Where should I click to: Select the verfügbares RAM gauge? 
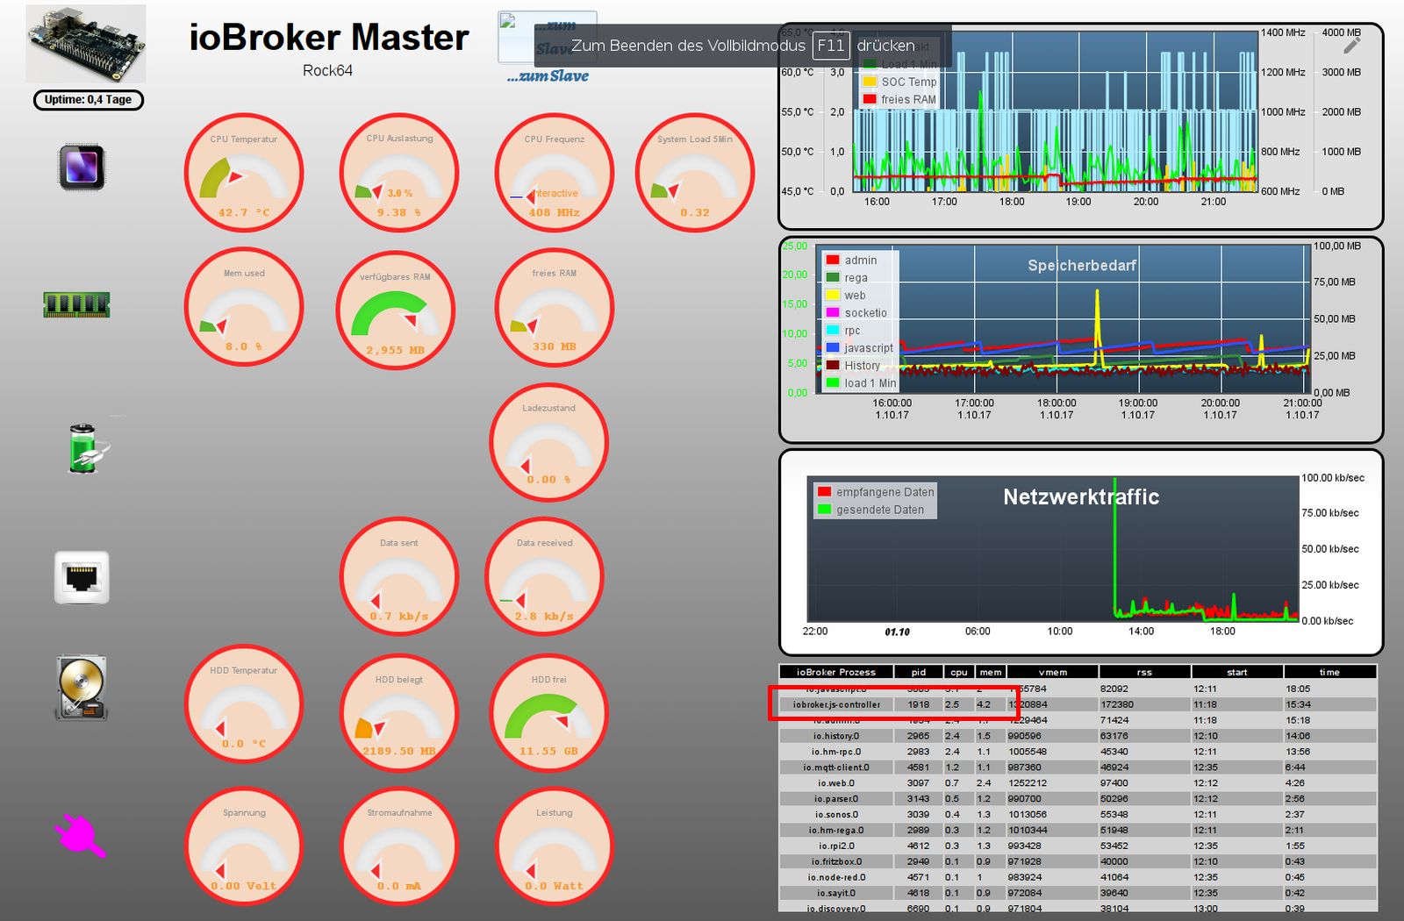pyautogui.click(x=396, y=311)
